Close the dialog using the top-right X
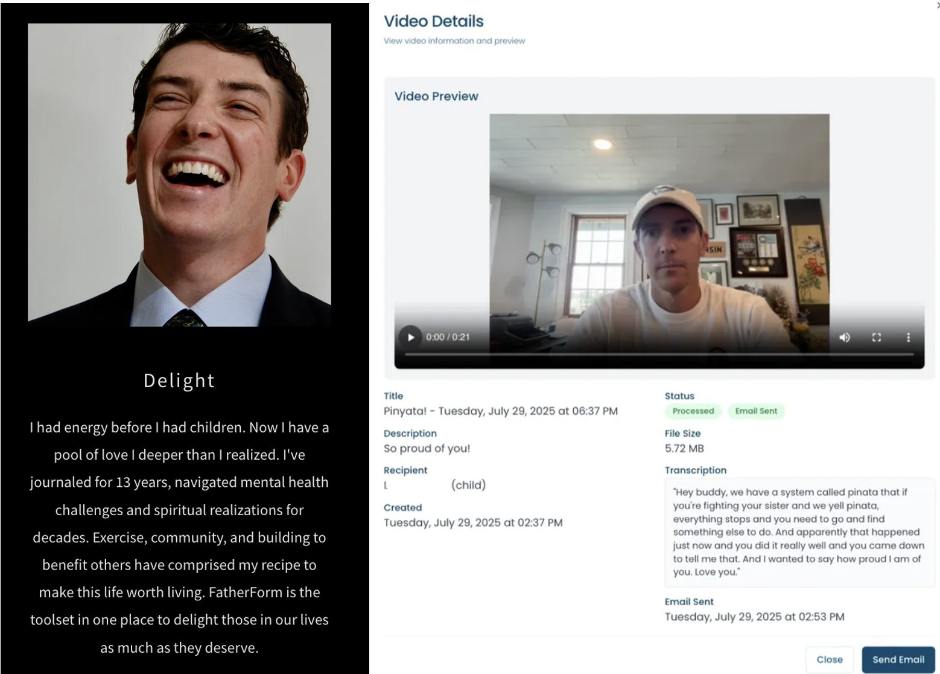Image resolution: width=940 pixels, height=674 pixels. pyautogui.click(x=937, y=5)
